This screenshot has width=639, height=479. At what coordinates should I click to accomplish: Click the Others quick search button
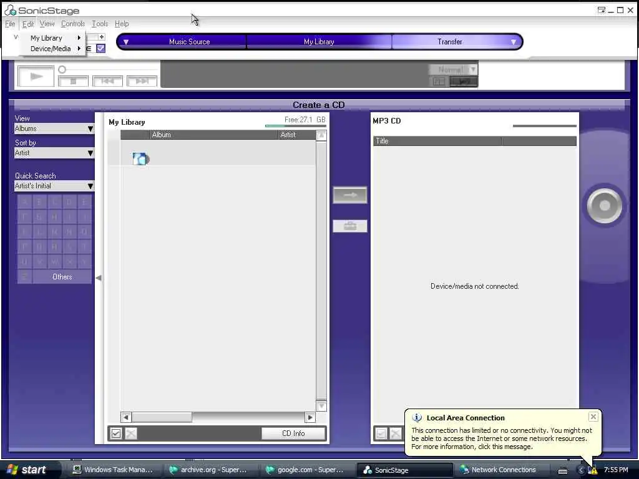[62, 276]
